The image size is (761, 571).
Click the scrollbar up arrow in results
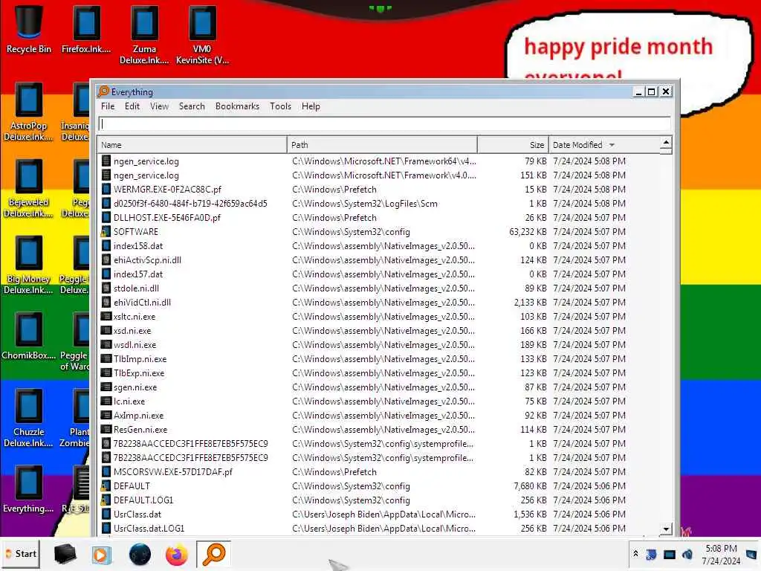(x=666, y=142)
